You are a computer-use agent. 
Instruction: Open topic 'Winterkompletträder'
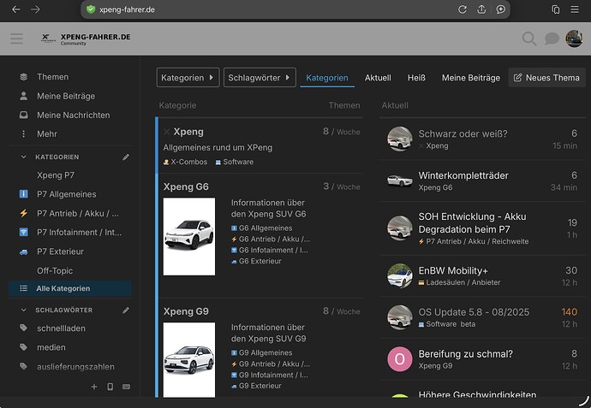[x=463, y=175]
